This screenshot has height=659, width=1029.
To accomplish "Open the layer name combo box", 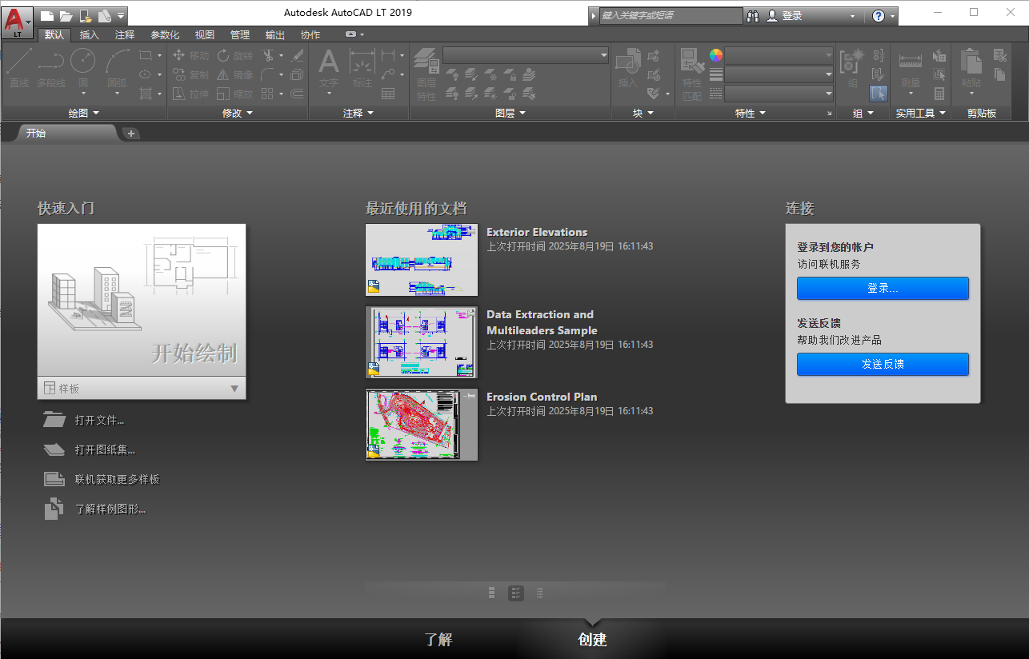I will 526,54.
